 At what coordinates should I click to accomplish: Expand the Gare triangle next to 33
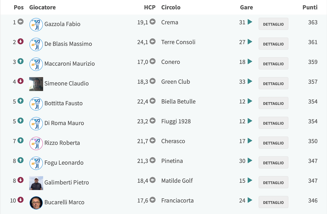250,81
